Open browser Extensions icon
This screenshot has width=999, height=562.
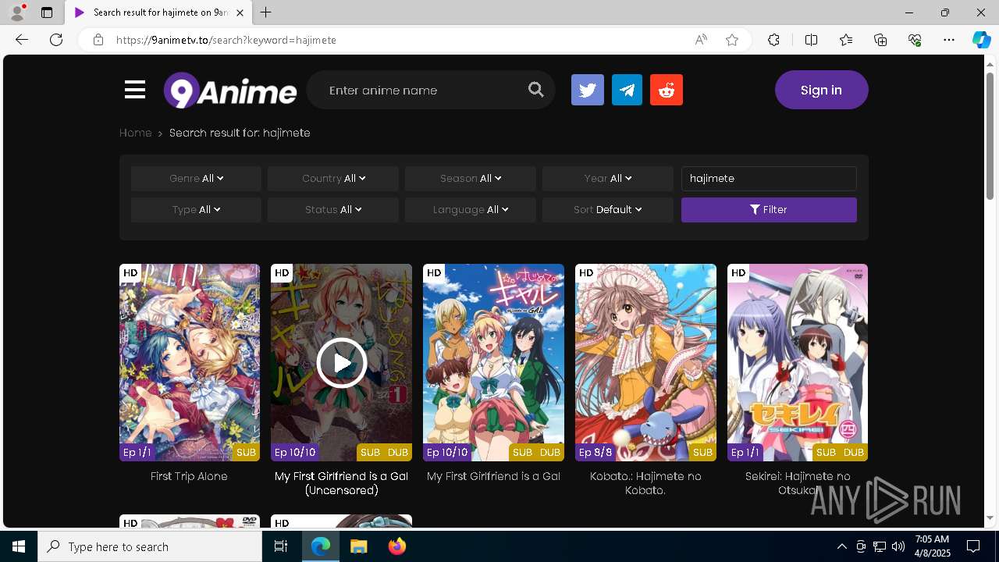pyautogui.click(x=773, y=40)
